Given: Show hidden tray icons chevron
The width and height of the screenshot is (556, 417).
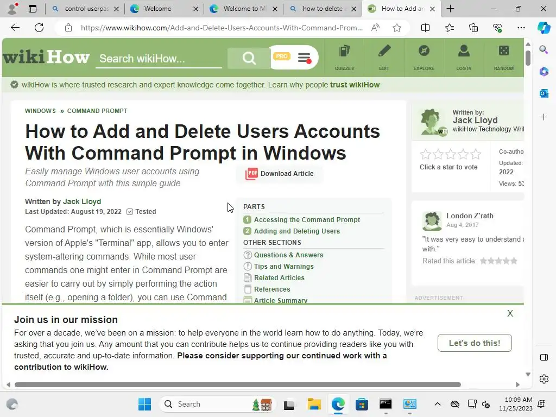Looking at the screenshot, I should 438,404.
